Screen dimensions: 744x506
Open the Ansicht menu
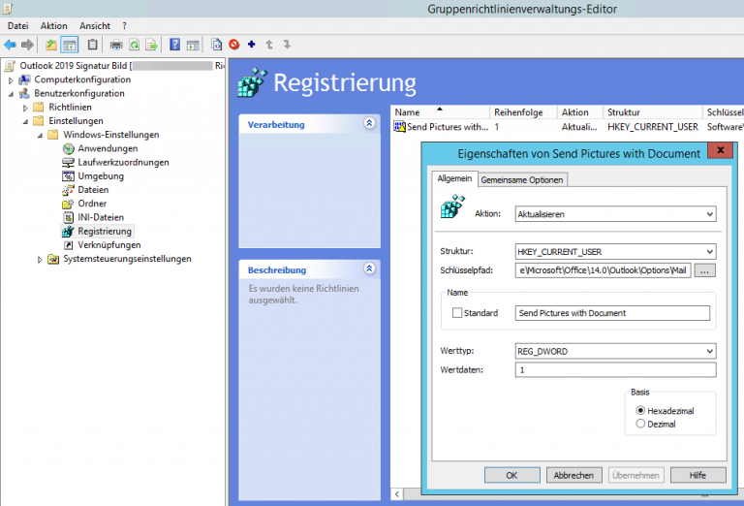coord(95,26)
